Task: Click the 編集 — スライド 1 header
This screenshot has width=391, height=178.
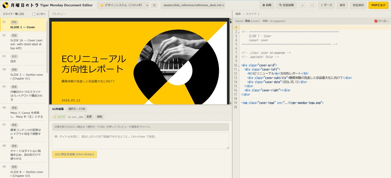Action: [x=247, y=14]
